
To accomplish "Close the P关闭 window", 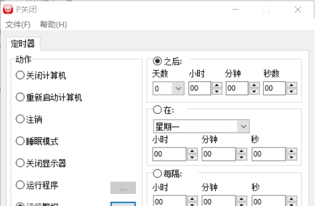I will point(298,10).
